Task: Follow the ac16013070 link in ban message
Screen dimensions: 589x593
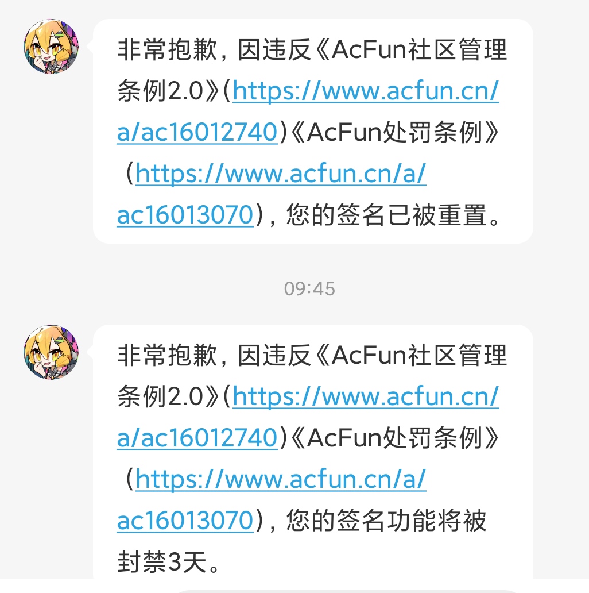Action: (x=185, y=521)
